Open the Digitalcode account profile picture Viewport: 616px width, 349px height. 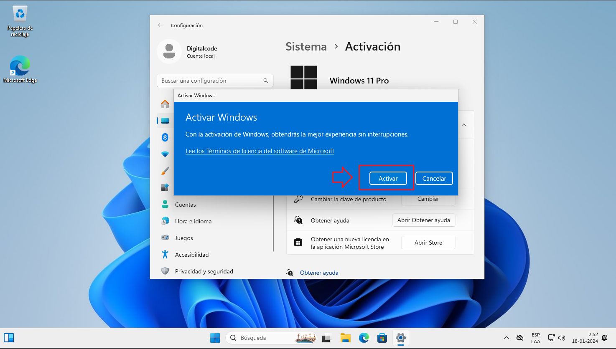169,51
